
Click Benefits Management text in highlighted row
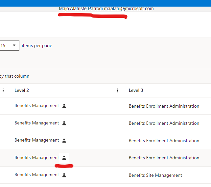click(x=36, y=158)
